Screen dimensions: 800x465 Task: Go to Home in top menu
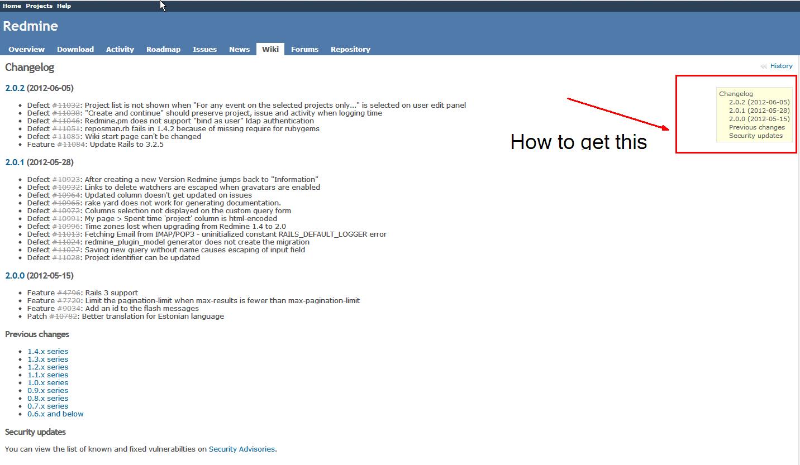[12, 6]
